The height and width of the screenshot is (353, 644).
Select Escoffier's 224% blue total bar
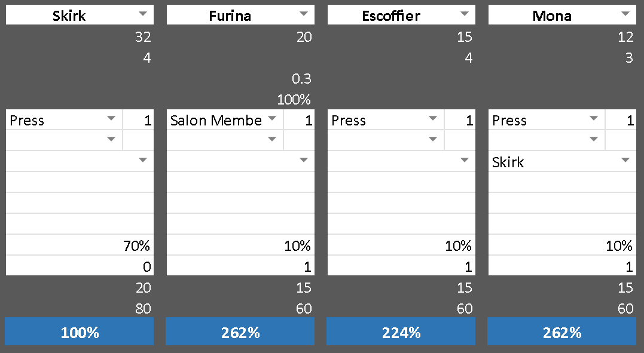401,332
